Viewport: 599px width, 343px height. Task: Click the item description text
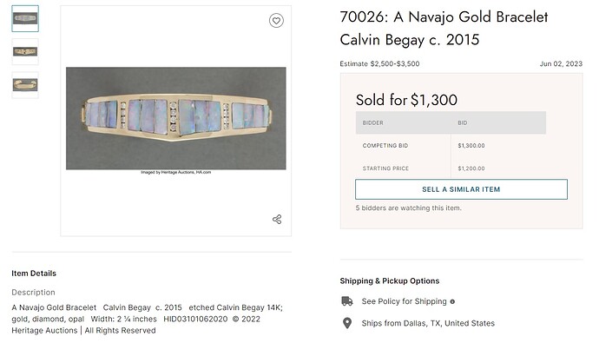point(147,319)
